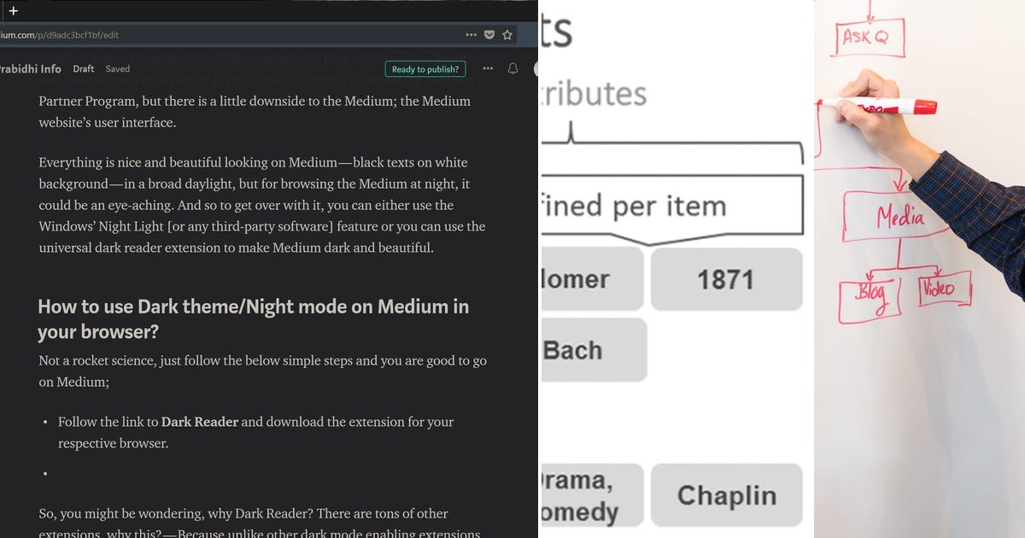Screen dimensions: 1025x538
Task: Open the address bar page actions ellipsis
Action: pos(471,35)
